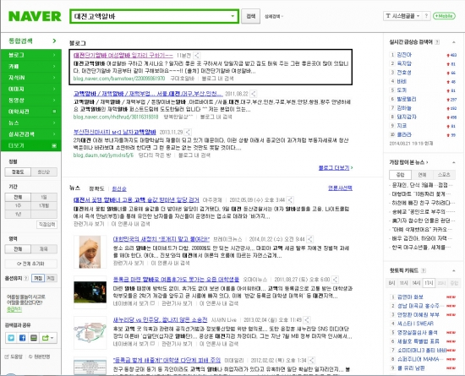Click the font help question mark button
465x376 pixels.
point(426,16)
